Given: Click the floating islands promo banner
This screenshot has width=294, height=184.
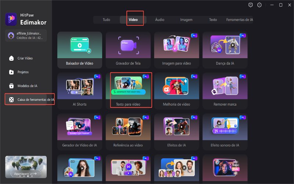Looking at the screenshot, I should point(26,167).
